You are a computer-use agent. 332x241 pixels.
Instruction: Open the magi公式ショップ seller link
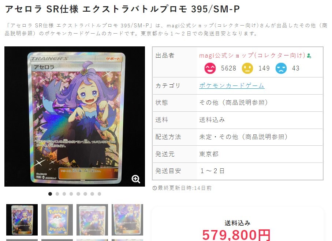pos(252,56)
